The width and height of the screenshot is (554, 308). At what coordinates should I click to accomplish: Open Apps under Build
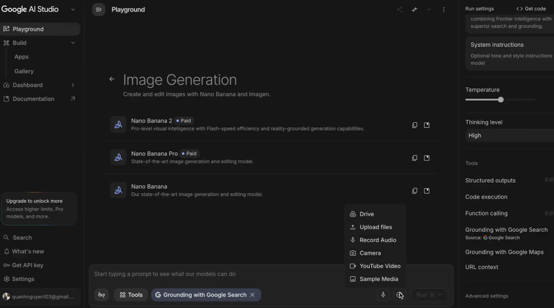21,57
